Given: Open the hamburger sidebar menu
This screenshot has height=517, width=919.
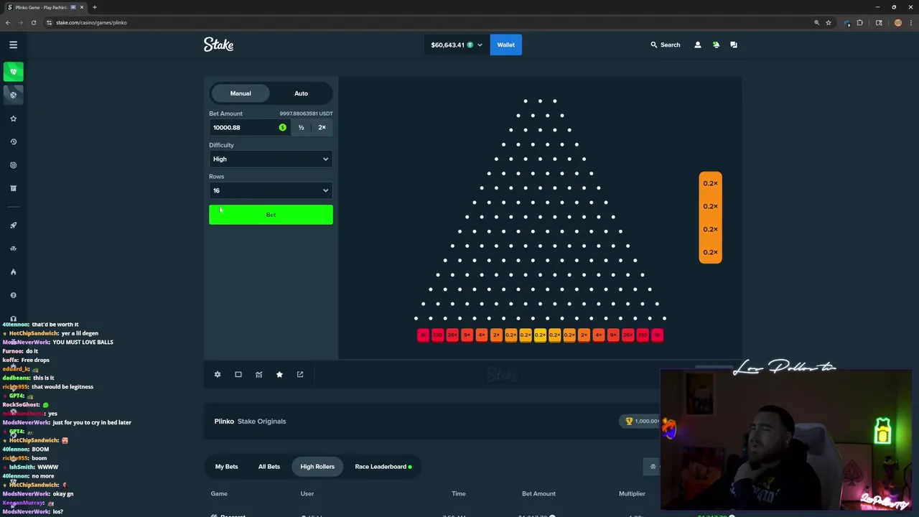Looking at the screenshot, I should click(x=13, y=45).
